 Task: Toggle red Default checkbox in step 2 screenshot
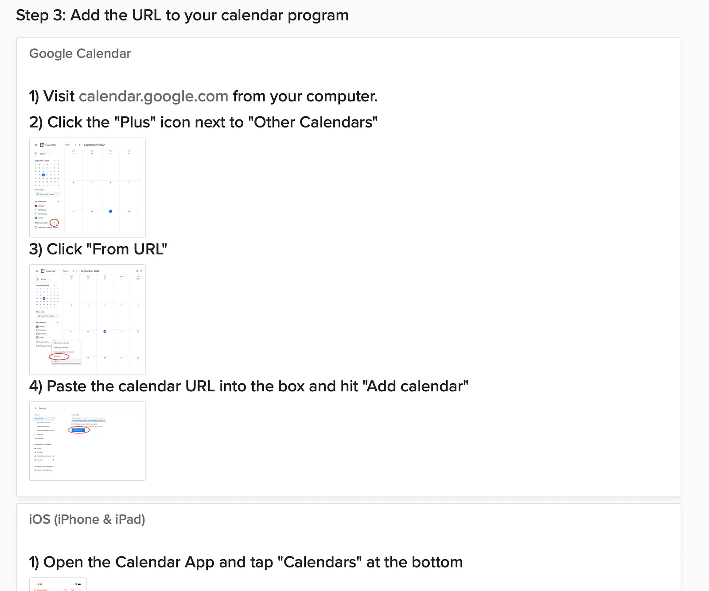pos(36,206)
